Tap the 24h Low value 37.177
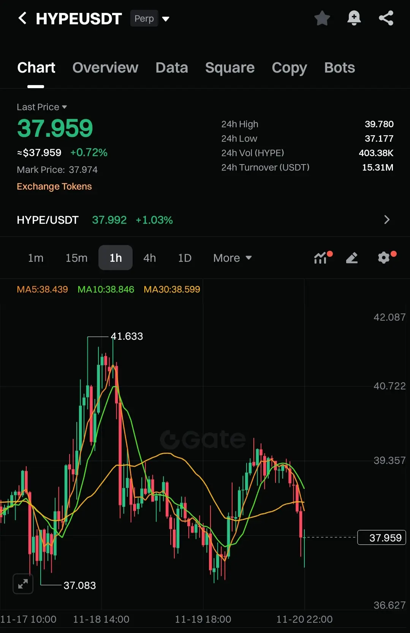This screenshot has height=633, width=410. pyautogui.click(x=379, y=139)
